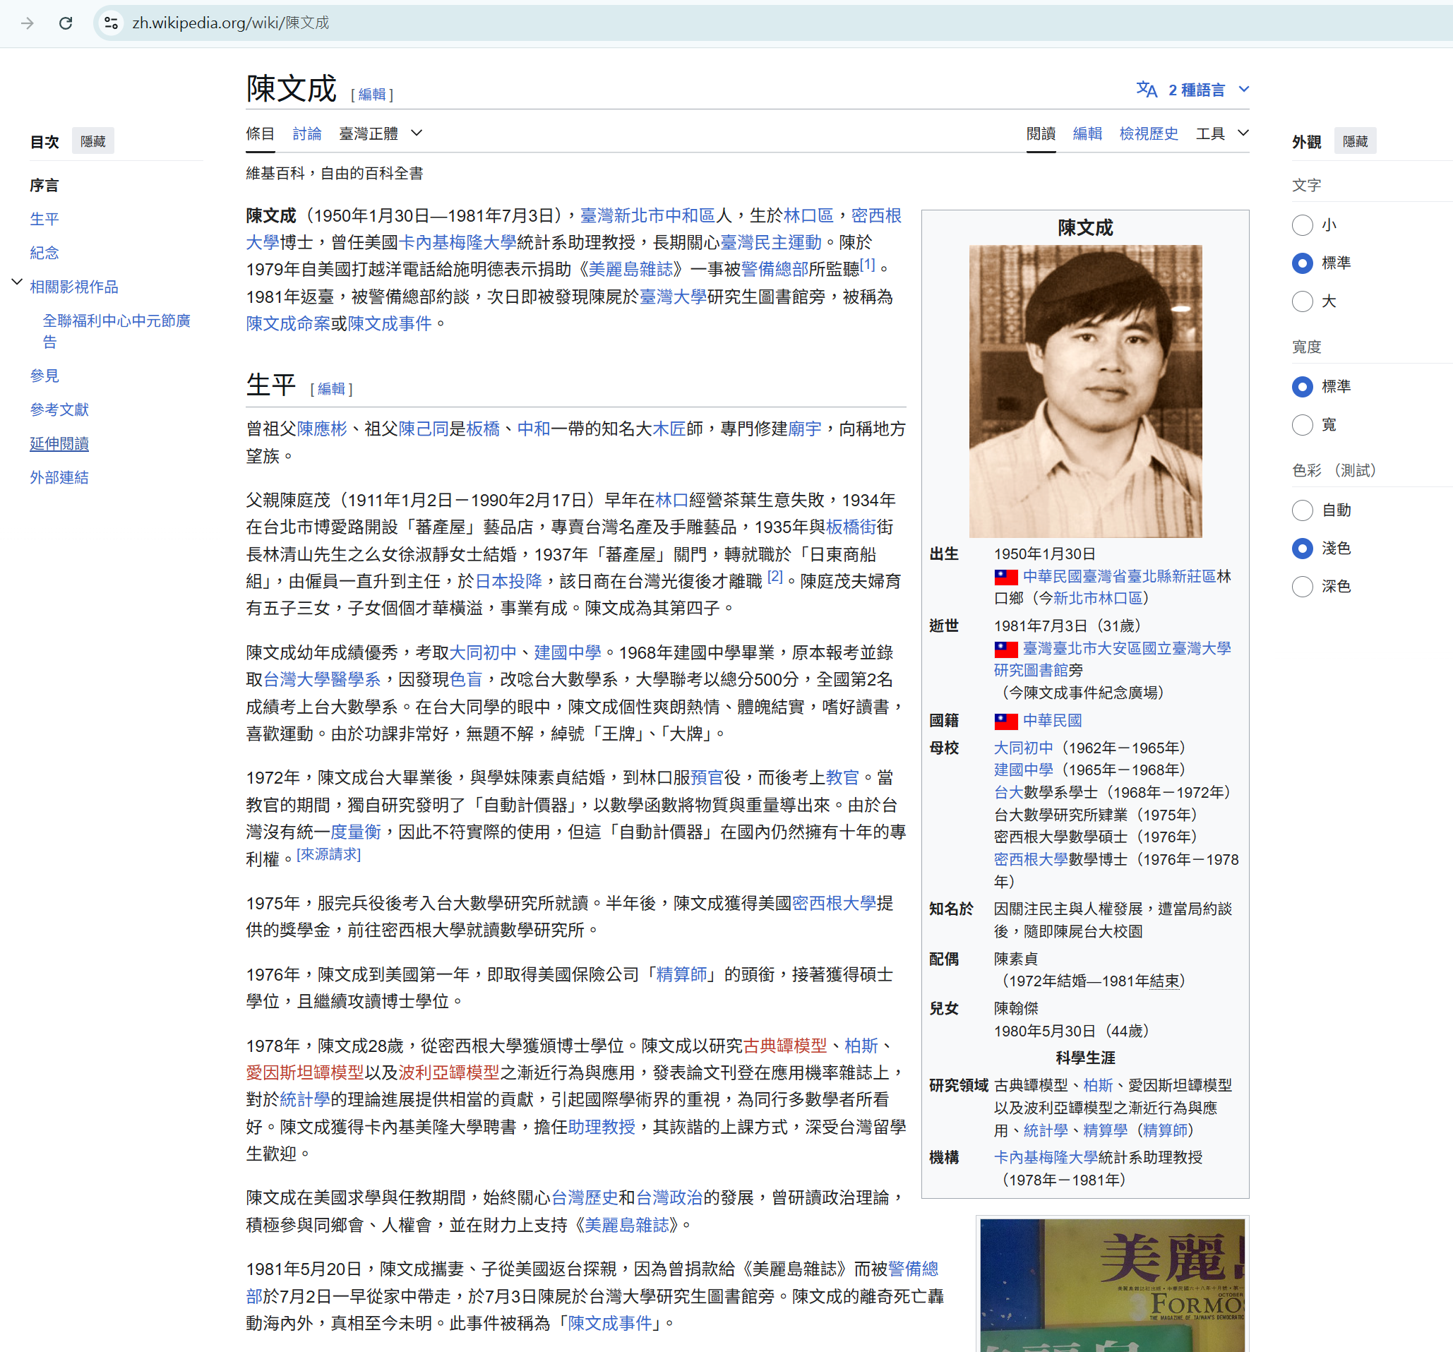Open the 工具 tools dropdown

tap(1222, 133)
